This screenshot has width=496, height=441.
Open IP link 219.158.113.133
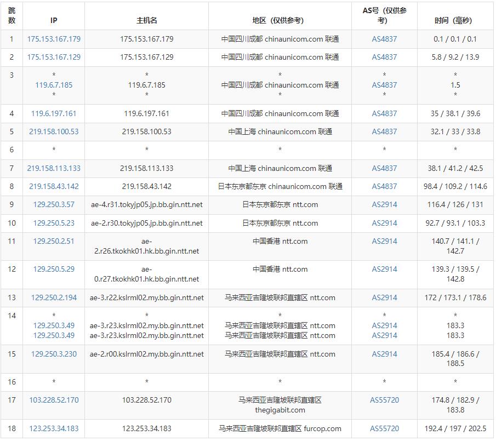[x=54, y=168]
